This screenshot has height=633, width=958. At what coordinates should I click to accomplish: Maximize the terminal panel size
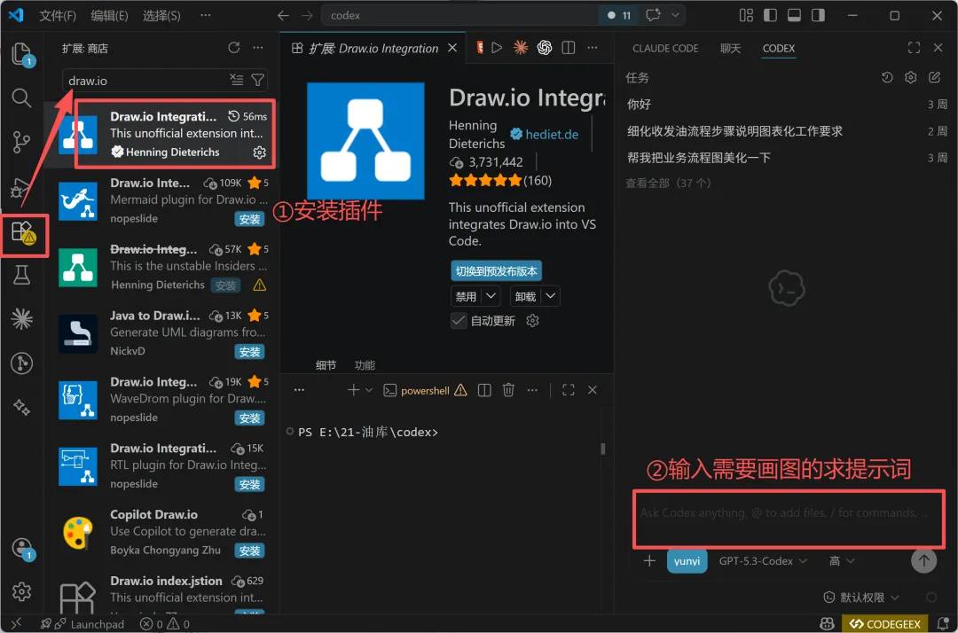[x=569, y=390]
